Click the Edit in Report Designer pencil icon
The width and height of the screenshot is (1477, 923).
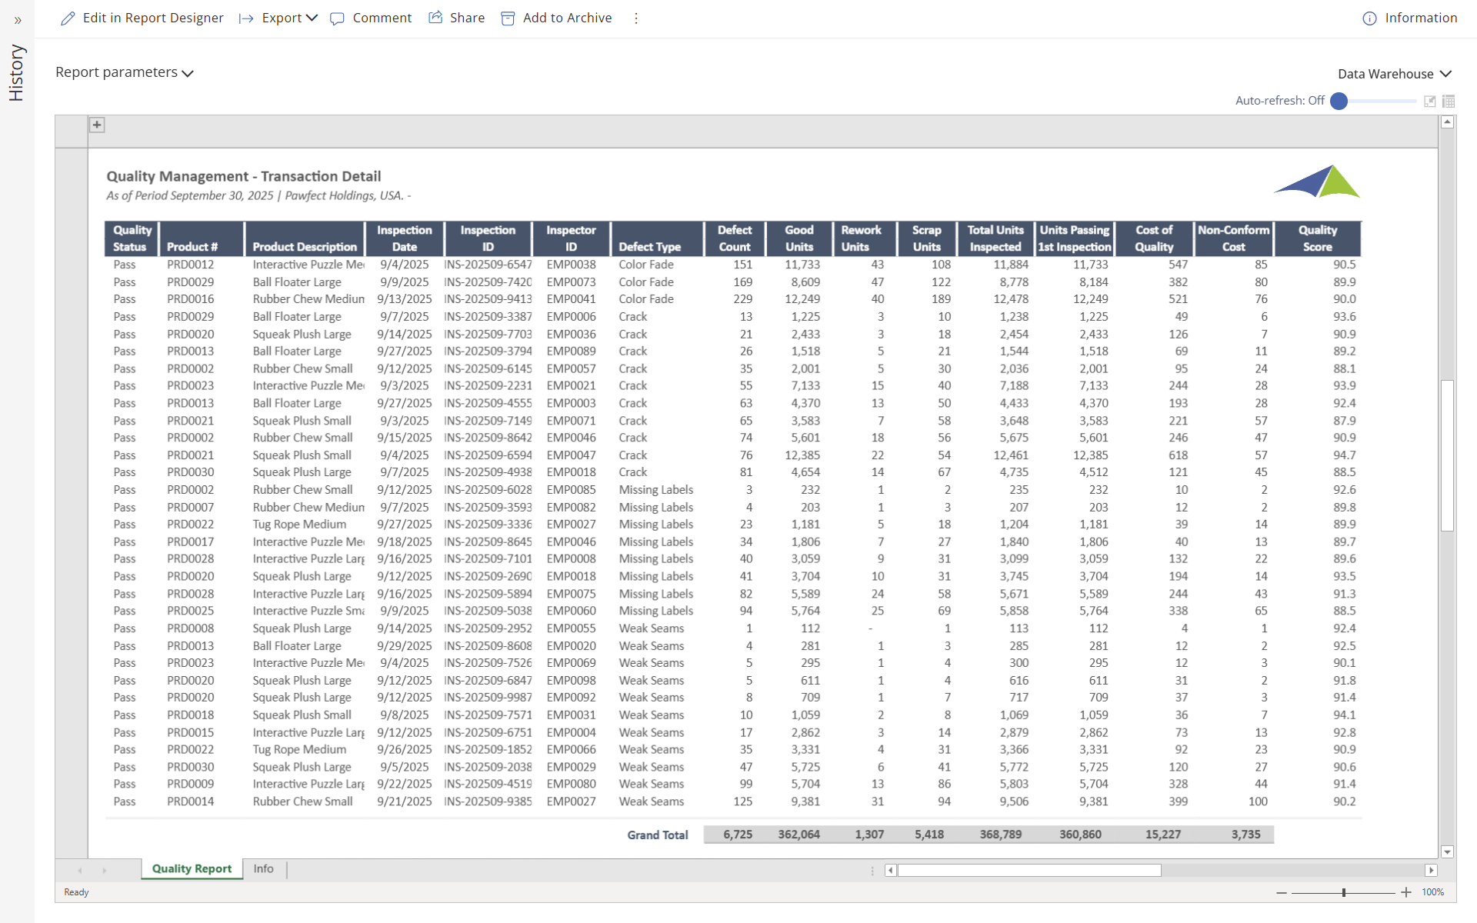68,18
